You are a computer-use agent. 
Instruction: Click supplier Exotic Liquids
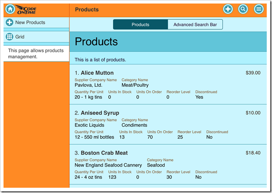(x=89, y=125)
